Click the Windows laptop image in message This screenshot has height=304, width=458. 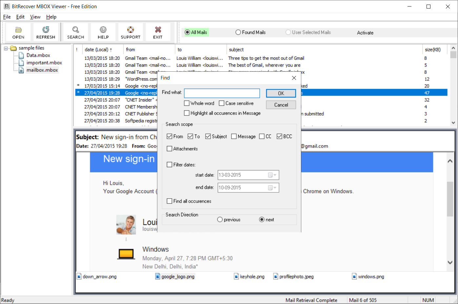(x=126, y=254)
